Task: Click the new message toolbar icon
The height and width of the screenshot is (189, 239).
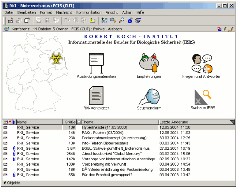Action: point(11,21)
